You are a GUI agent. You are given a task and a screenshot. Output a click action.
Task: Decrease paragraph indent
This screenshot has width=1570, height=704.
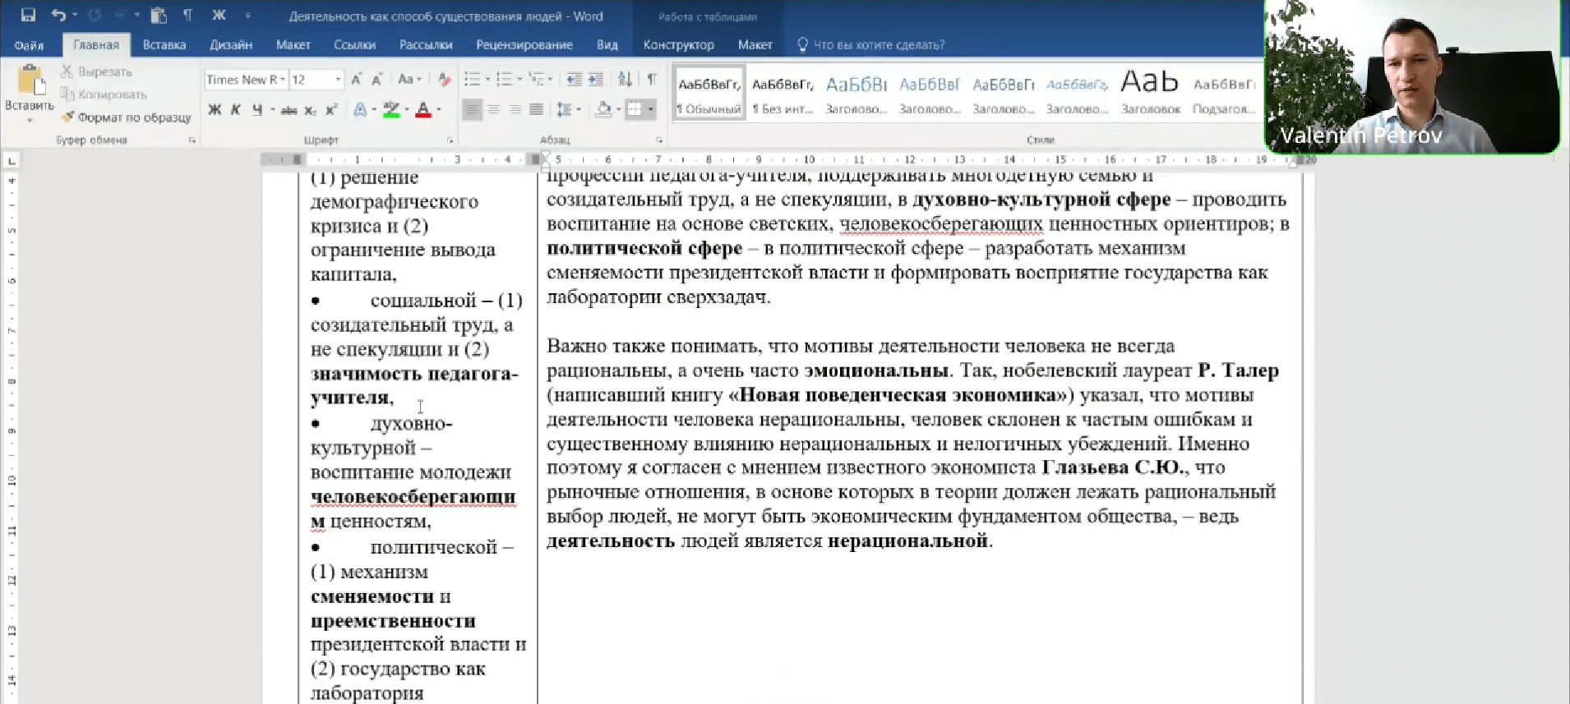tap(574, 79)
